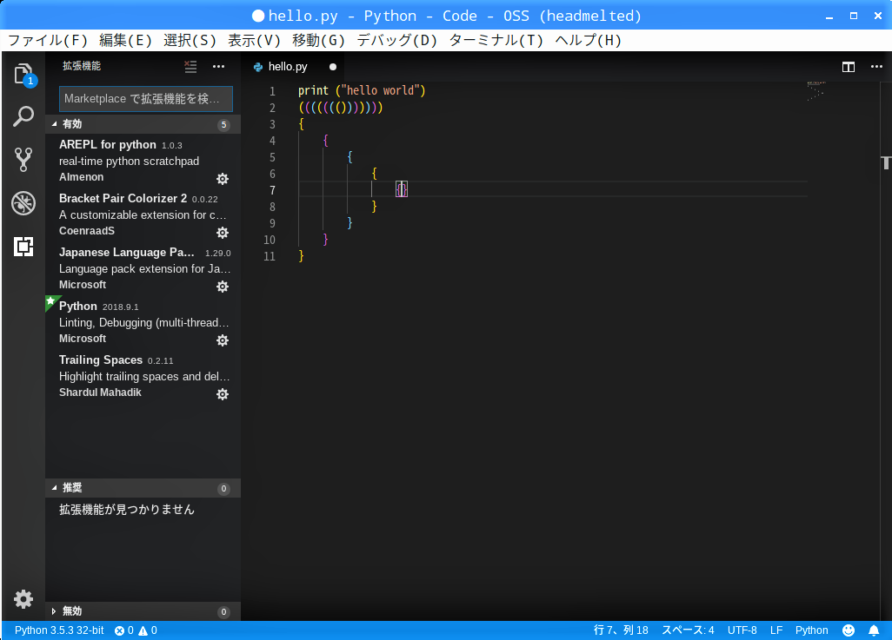
Task: Open editor more actions menu
Action: tap(876, 67)
